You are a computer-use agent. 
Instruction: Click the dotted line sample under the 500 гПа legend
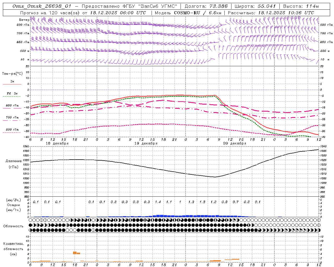[12, 132]
